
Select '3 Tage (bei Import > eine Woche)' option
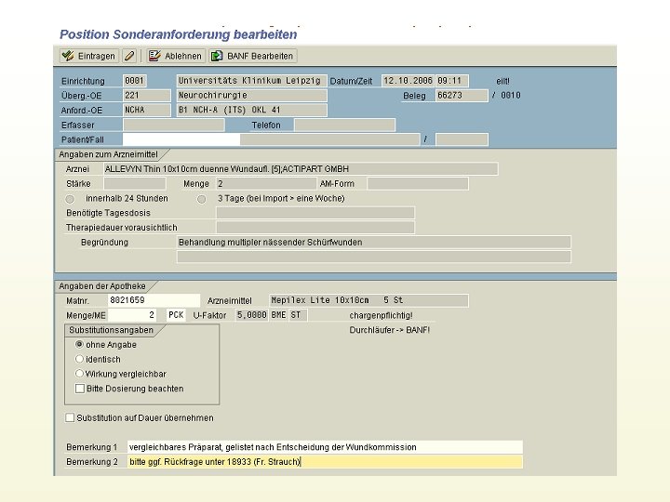pos(201,199)
